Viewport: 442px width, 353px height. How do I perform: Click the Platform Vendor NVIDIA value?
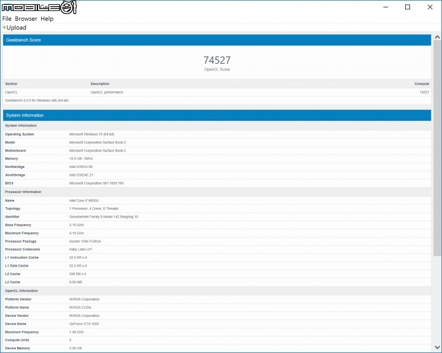tap(84, 299)
